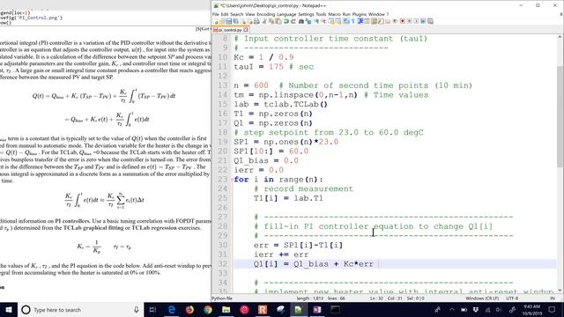Click the Cut scissors icon in toolbar
Viewport: 564px width, 317px height.
point(265,21)
